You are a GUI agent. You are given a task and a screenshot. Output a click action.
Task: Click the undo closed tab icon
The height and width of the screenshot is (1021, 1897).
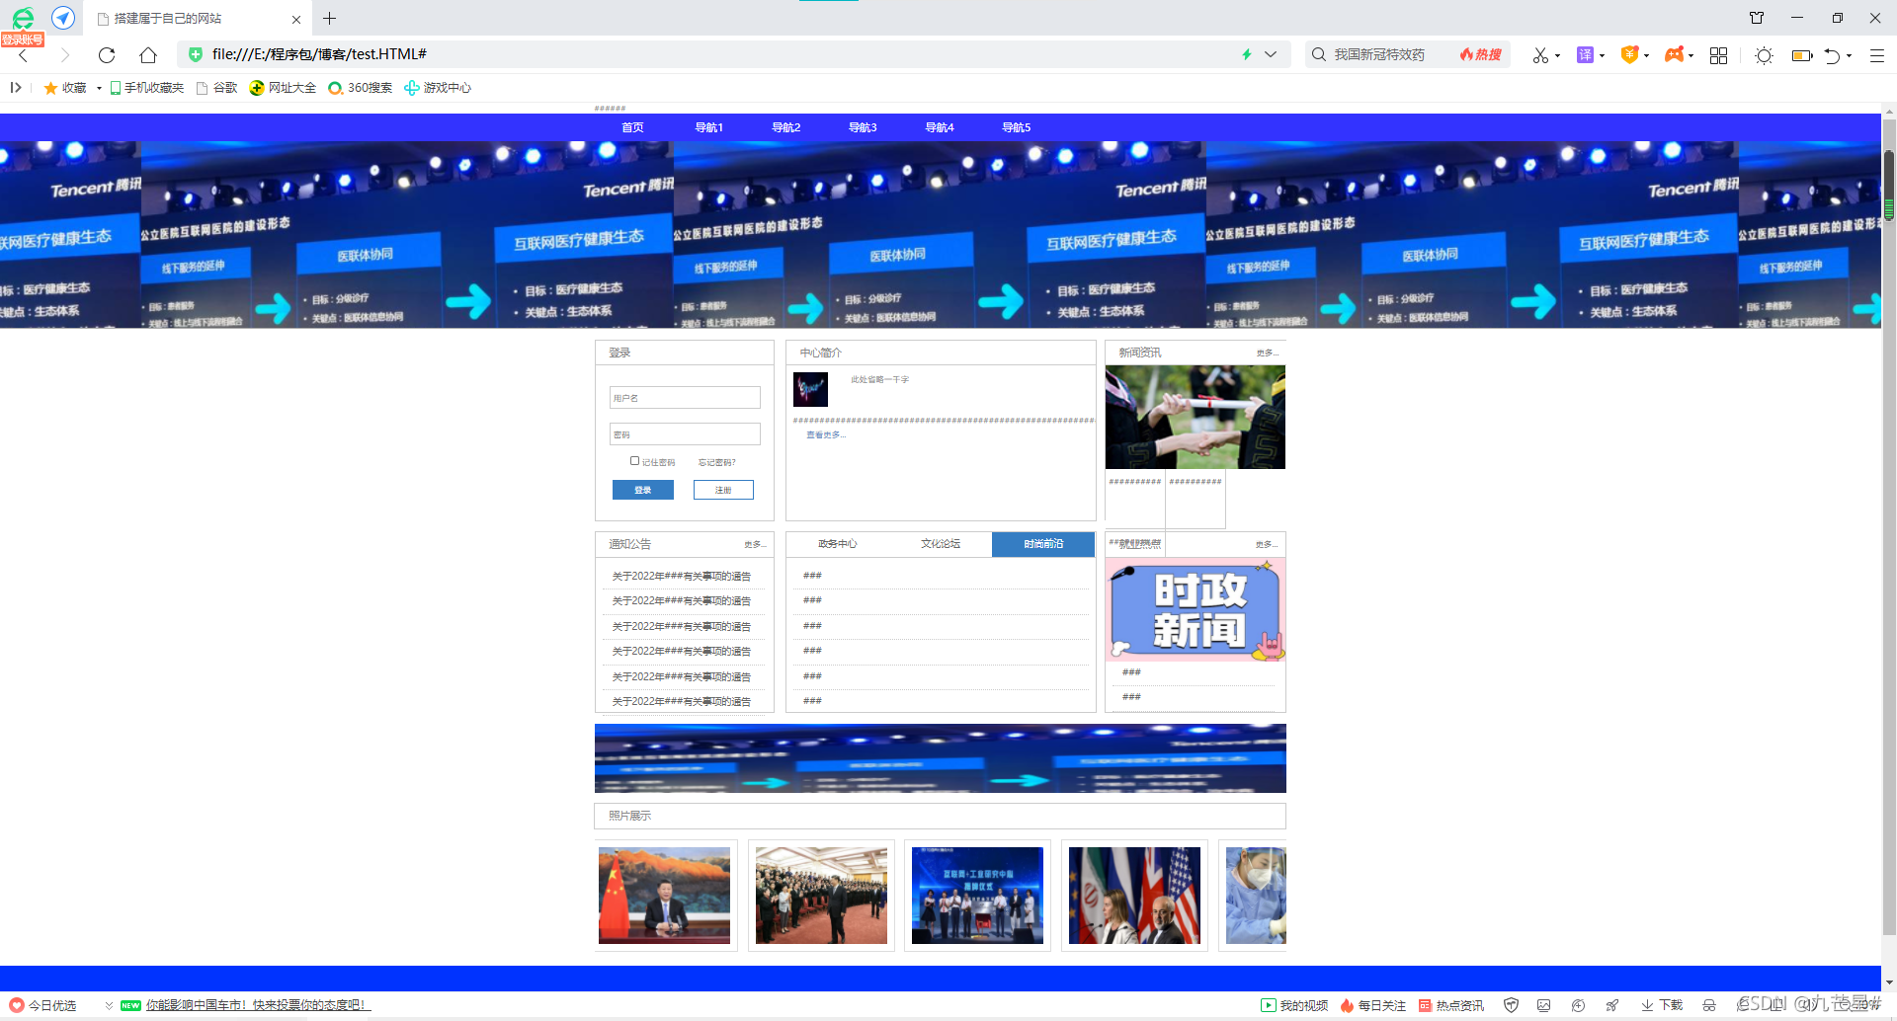[x=1833, y=55]
